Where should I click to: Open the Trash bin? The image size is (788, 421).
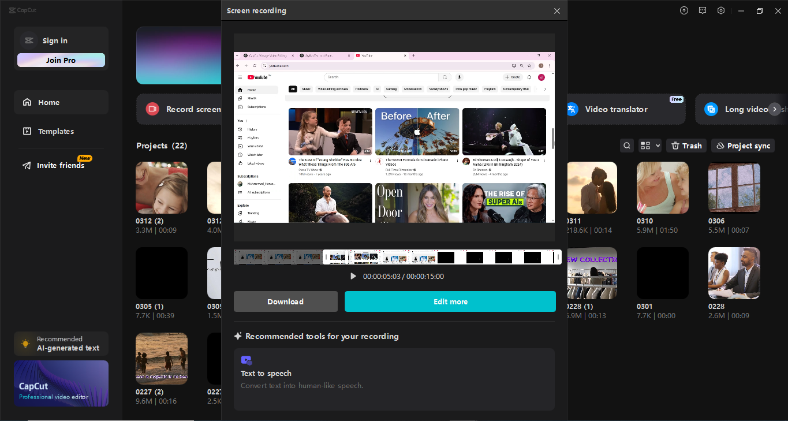pyautogui.click(x=686, y=145)
